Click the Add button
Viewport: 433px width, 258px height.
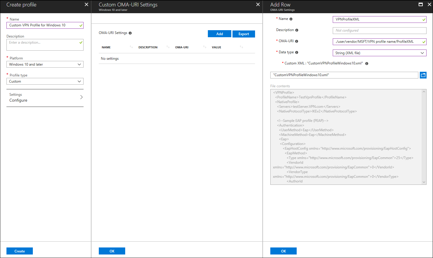coord(220,34)
